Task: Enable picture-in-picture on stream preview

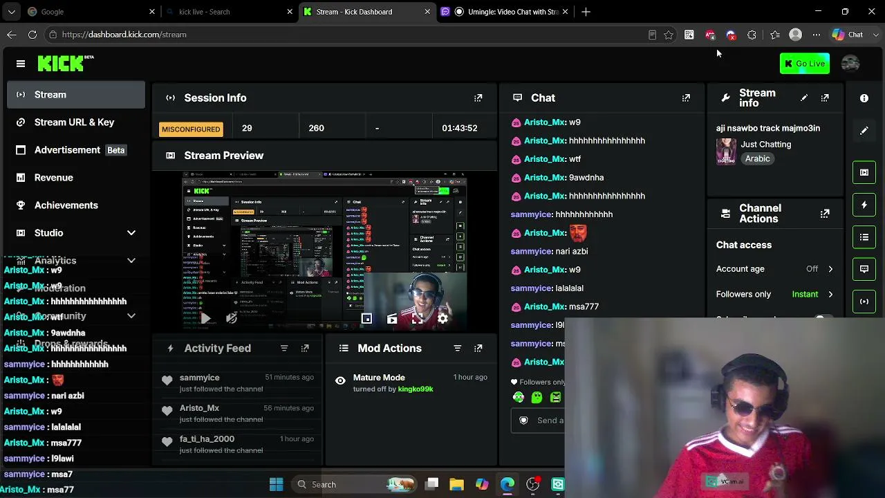Action: click(x=366, y=319)
